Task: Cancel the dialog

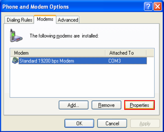Action: pyautogui.click(x=112, y=123)
